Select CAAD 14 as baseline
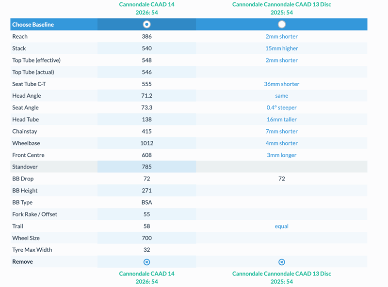 point(147,24)
